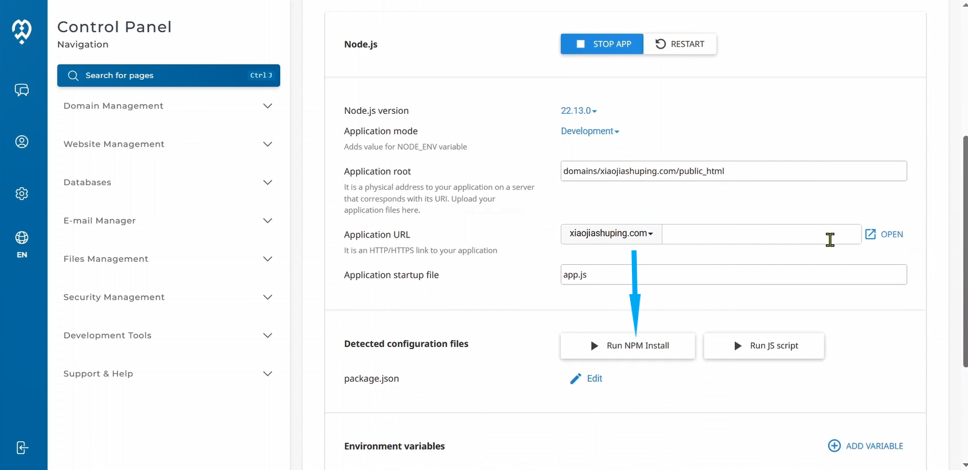Open application URL via OPEN link
The width and height of the screenshot is (968, 470).
click(884, 234)
